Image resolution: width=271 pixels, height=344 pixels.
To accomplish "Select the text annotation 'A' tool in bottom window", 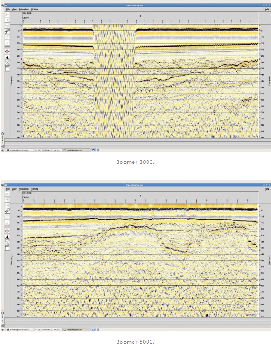I will [x=7, y=237].
